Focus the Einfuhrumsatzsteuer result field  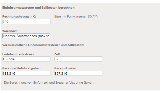[x=27, y=59]
